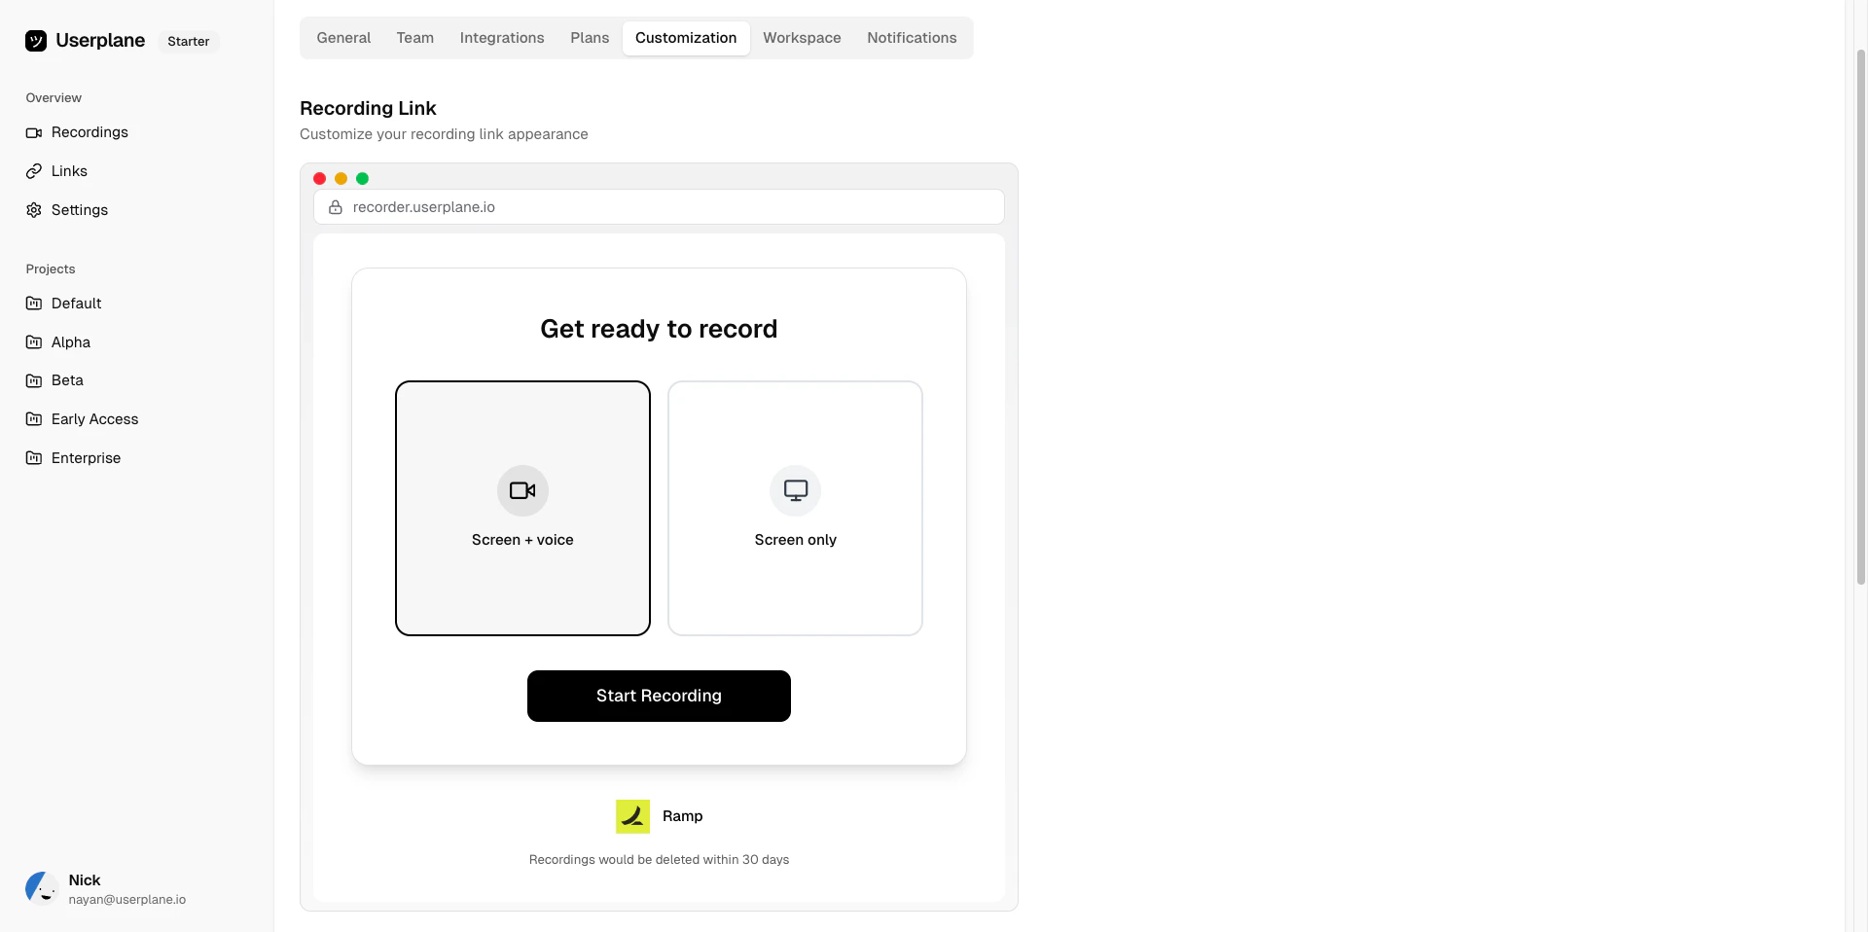Click the Start Recording button
Screen dimensions: 1868x932
point(659,696)
